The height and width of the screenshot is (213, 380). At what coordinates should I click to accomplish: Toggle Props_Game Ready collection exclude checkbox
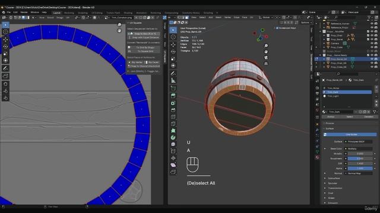pos(368,55)
